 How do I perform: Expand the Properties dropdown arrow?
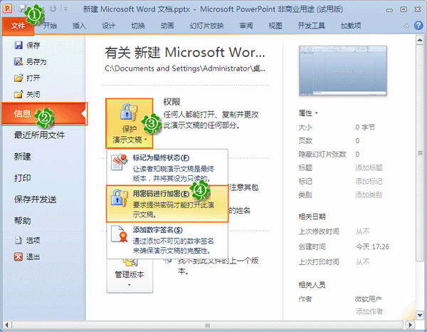[317, 113]
